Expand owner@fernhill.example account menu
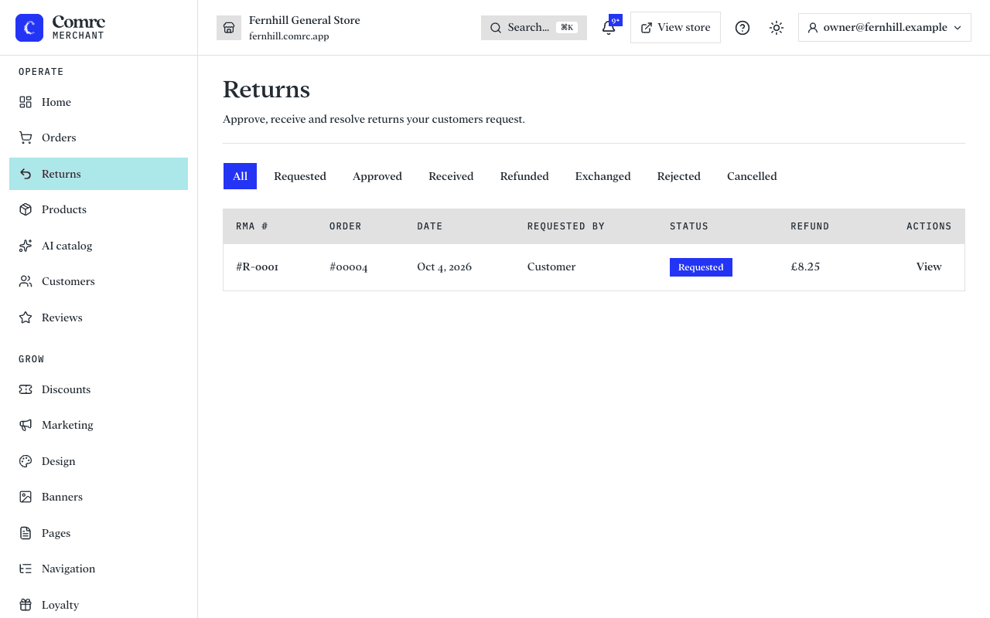The width and height of the screenshot is (990, 618). pos(885,28)
